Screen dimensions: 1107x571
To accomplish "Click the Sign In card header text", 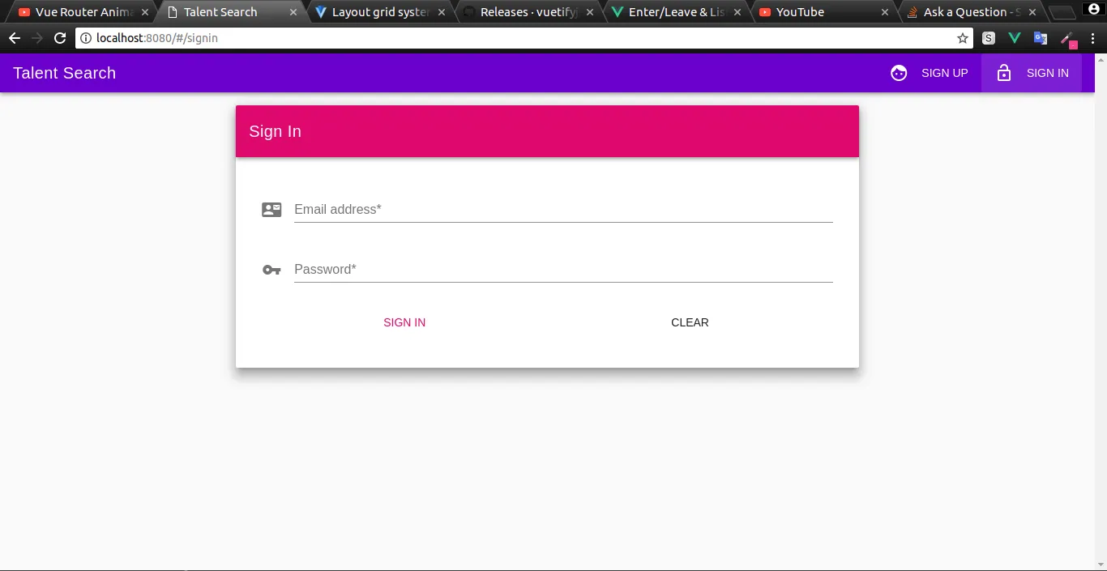I will 276,131.
